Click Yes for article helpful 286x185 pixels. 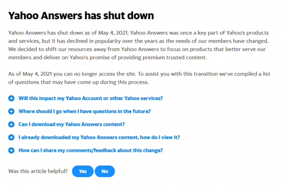coord(83,172)
